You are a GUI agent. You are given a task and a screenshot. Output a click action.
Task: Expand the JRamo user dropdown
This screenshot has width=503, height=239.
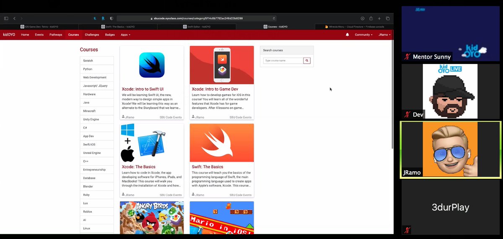click(384, 35)
